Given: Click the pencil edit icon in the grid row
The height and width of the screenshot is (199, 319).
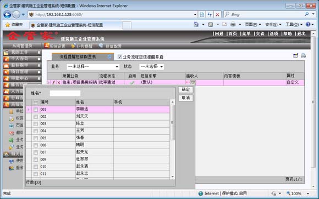Looking at the screenshot, I should click(x=53, y=82).
